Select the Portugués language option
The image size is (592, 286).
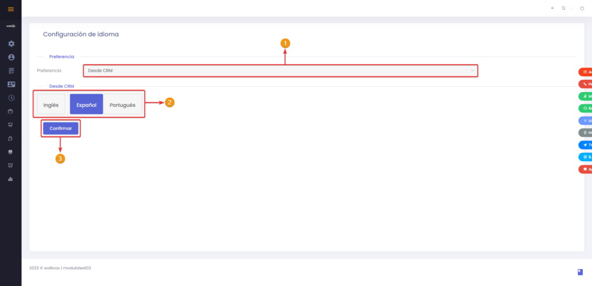coord(123,104)
